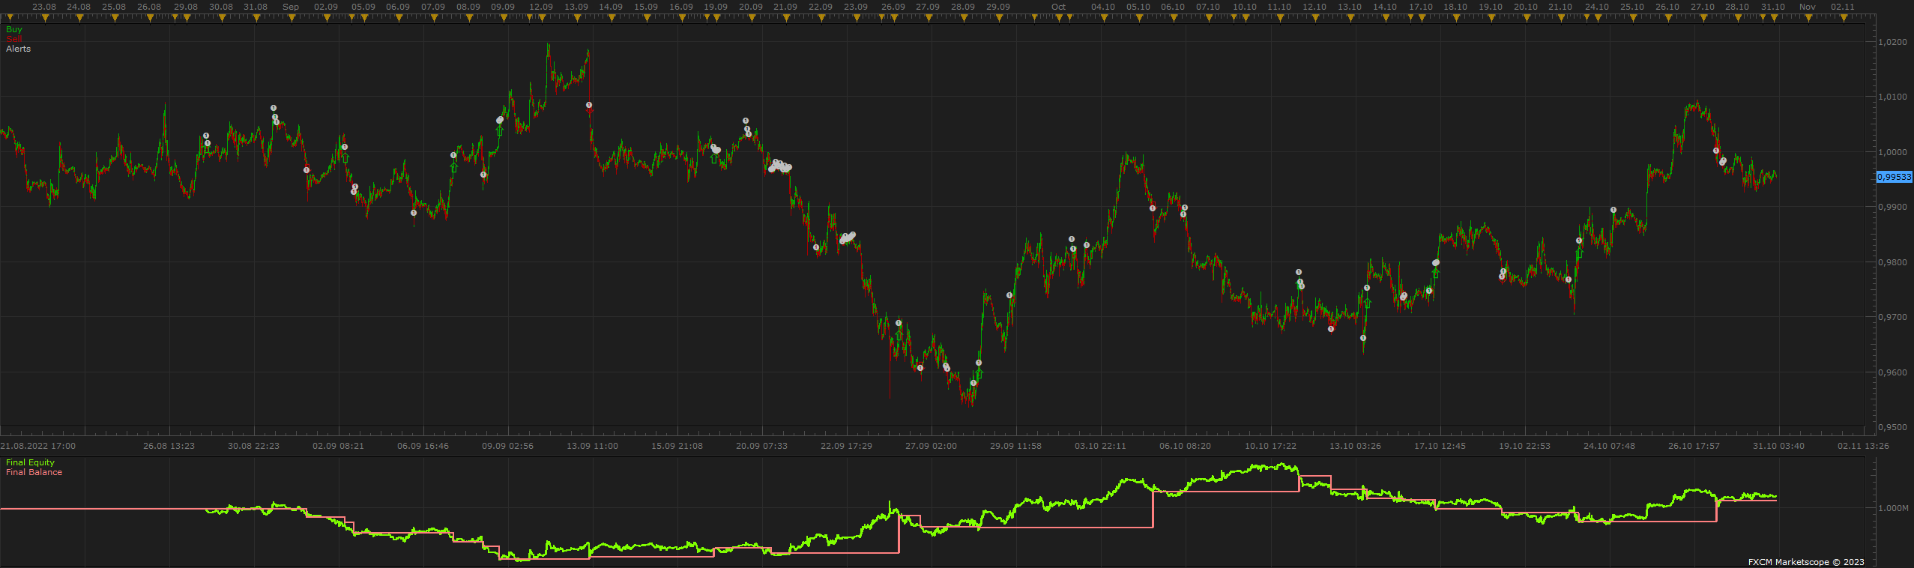Click the yellow marker below the Sep label
The width and height of the screenshot is (1914, 568).
point(291,19)
